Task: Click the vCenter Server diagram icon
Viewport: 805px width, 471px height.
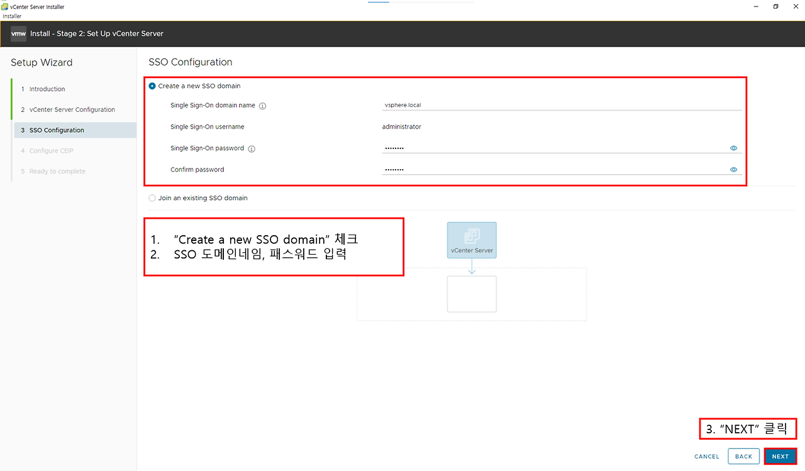Action: tap(472, 240)
